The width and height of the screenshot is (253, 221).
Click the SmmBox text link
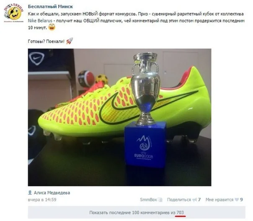tap(148, 200)
